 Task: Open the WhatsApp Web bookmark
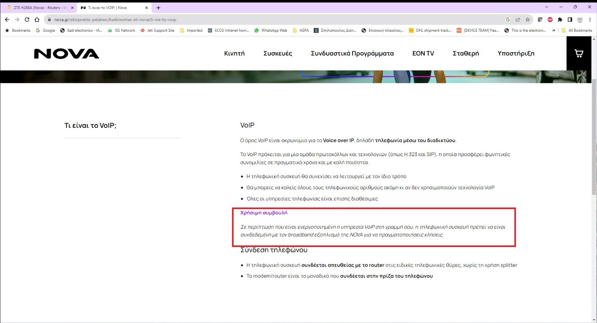point(271,31)
